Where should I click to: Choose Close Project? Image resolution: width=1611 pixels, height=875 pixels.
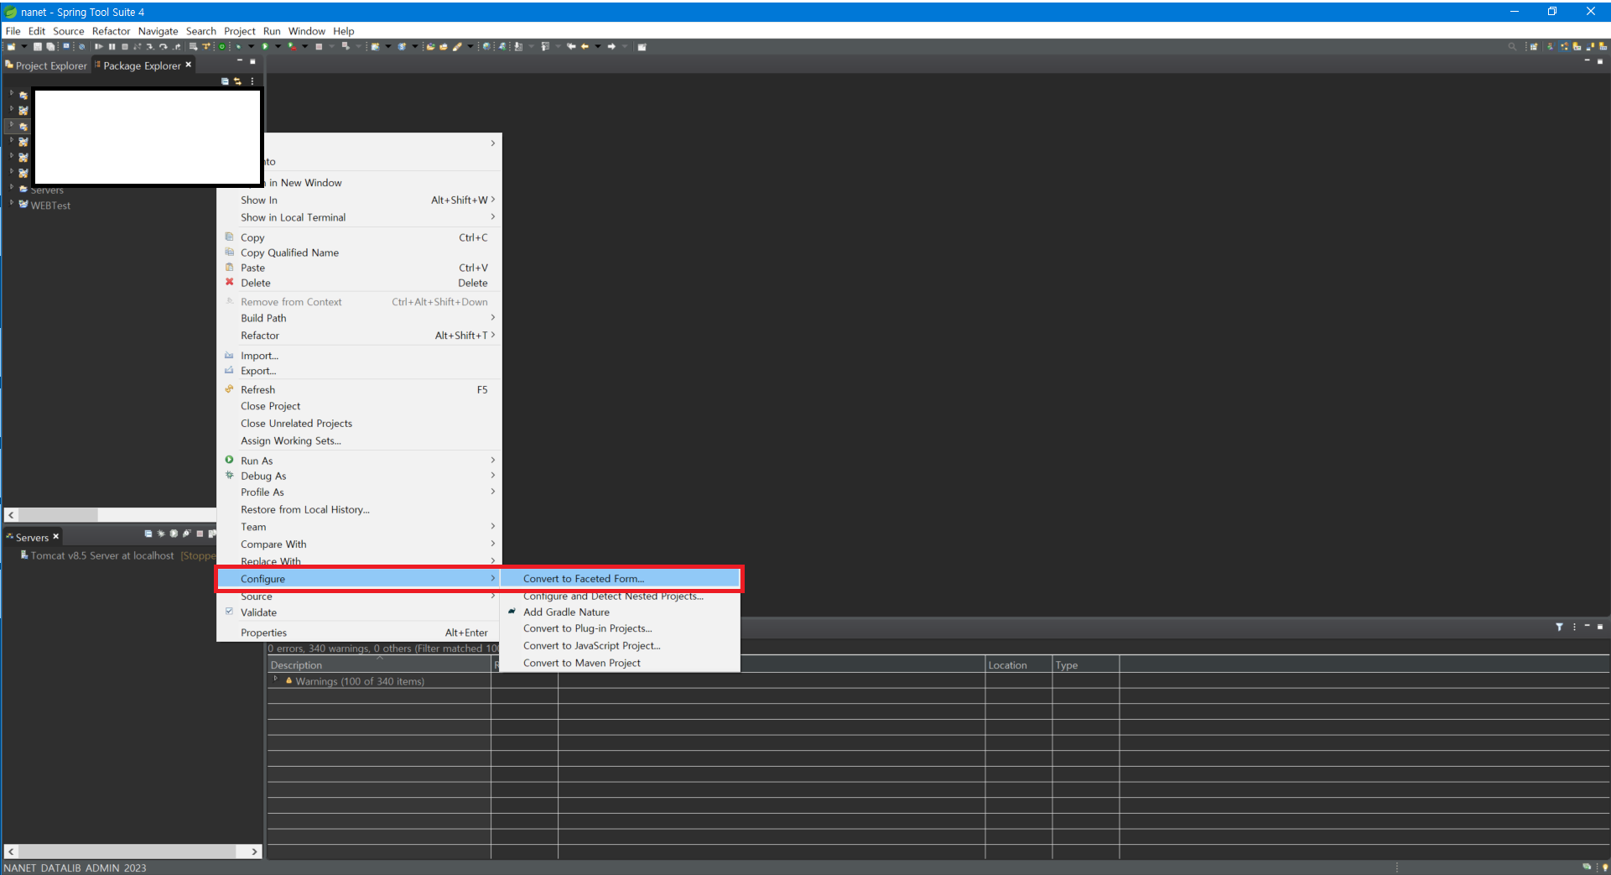360,406
